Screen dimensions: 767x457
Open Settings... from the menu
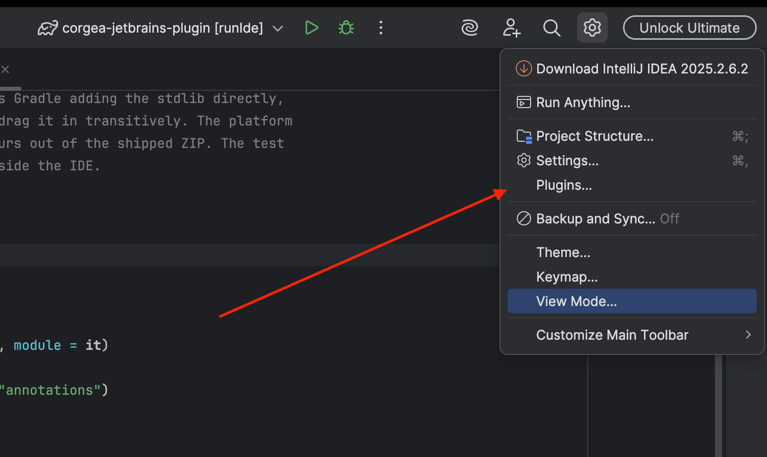tap(632, 161)
